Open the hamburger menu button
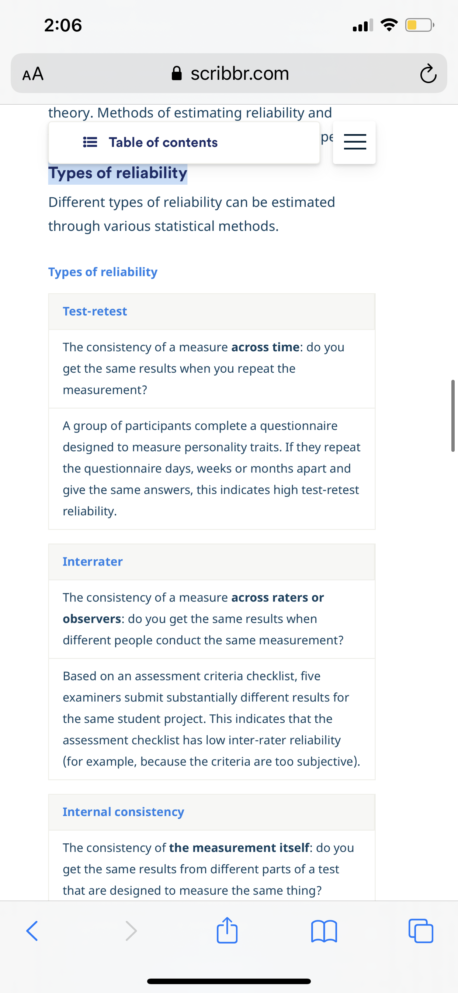Viewport: 458px width, 993px height. tap(354, 142)
